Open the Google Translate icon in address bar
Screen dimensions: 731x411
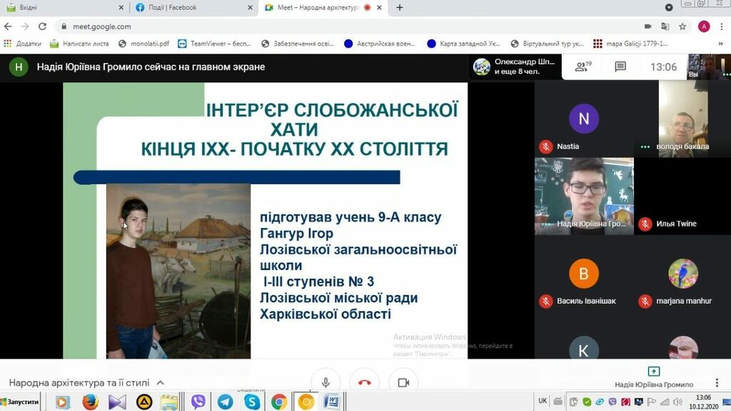(665, 26)
